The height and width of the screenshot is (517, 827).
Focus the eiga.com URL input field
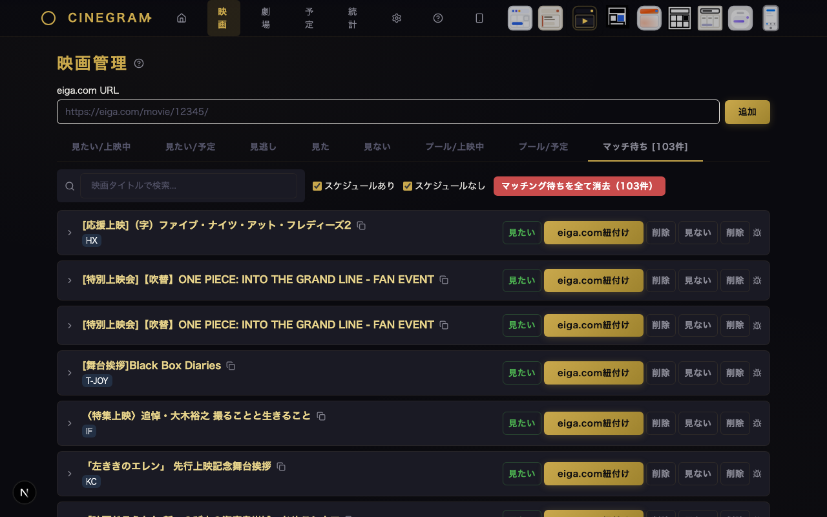(x=388, y=112)
